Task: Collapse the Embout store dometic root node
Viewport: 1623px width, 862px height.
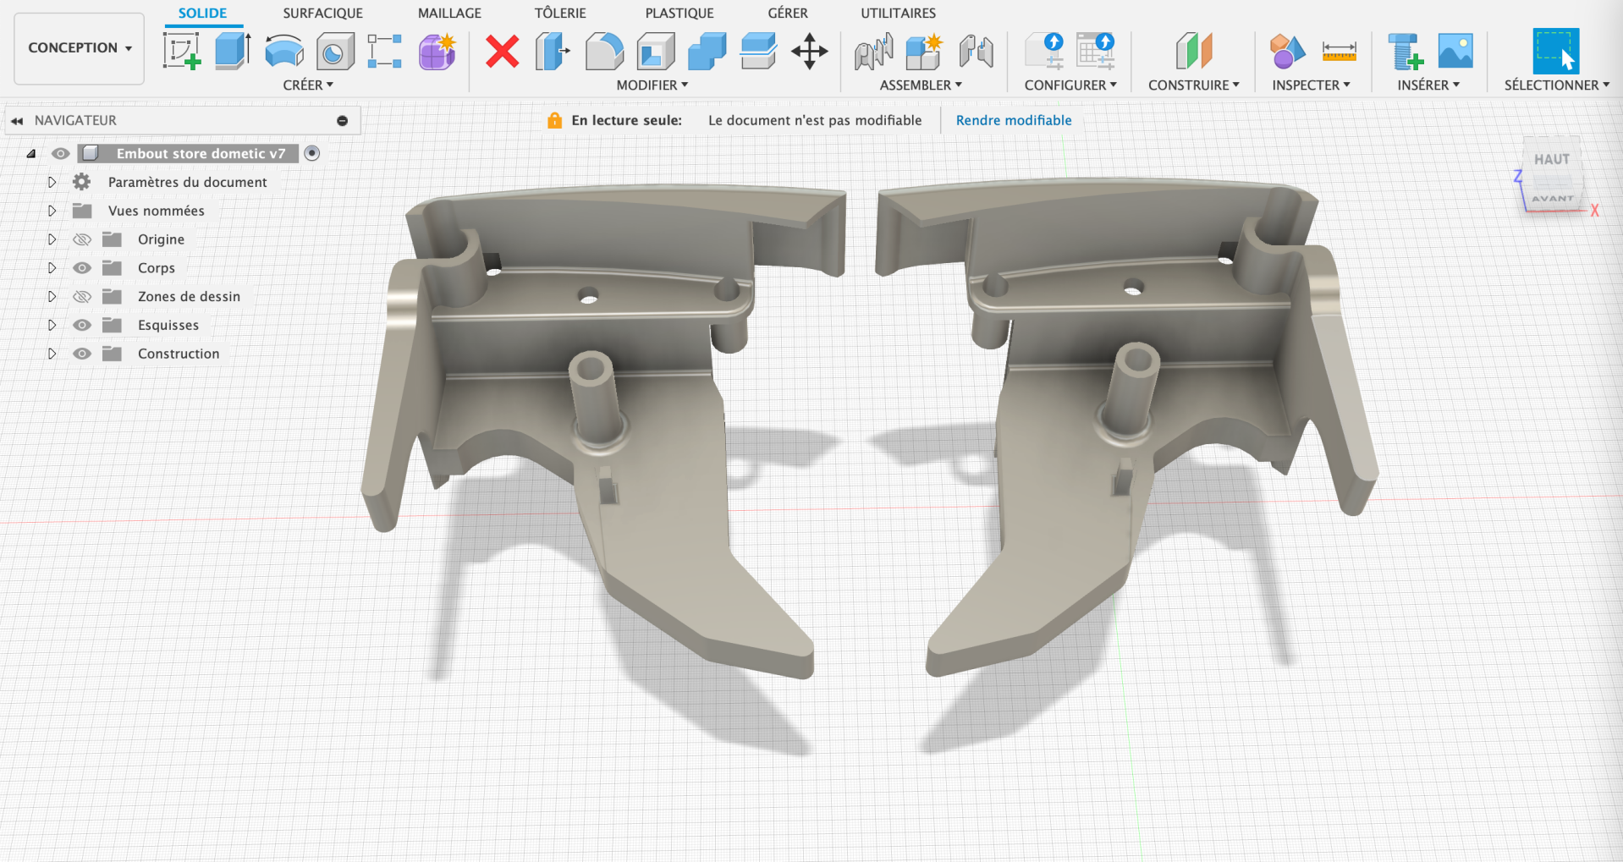Action: pos(31,154)
